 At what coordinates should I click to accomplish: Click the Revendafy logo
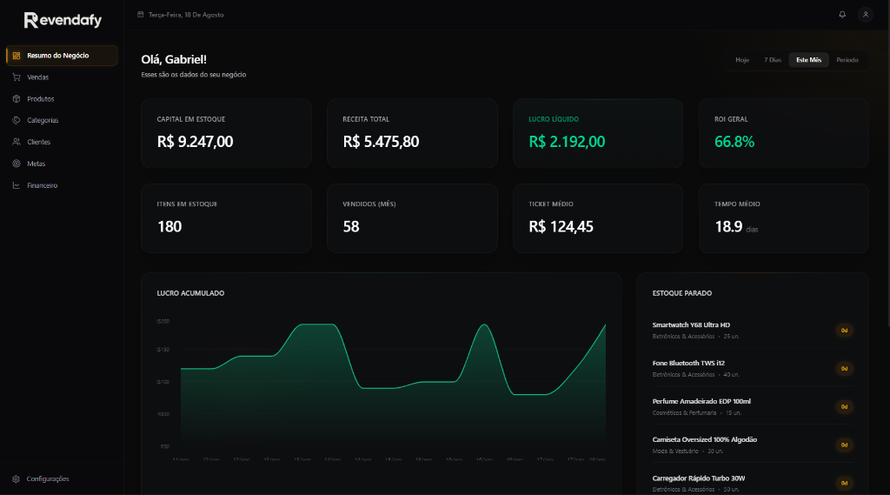point(63,20)
